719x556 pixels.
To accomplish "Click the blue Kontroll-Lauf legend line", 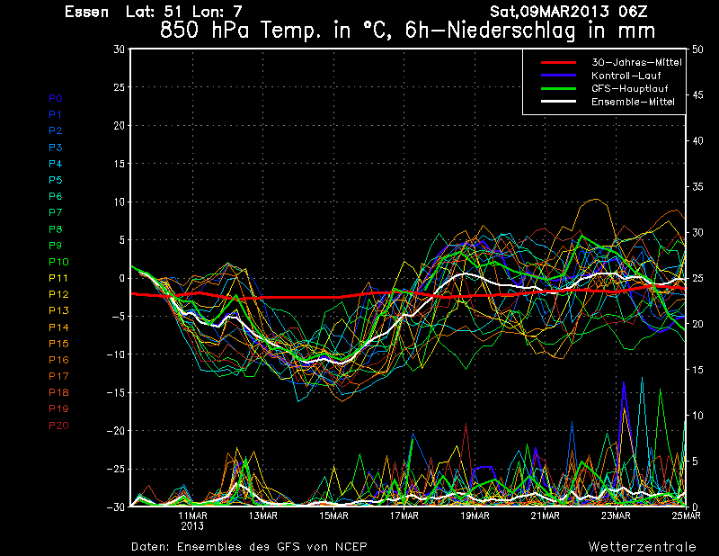I will [x=558, y=76].
